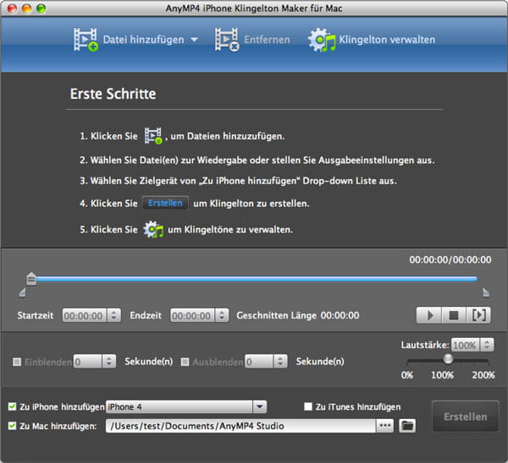Click the Entfernen label

267,40
